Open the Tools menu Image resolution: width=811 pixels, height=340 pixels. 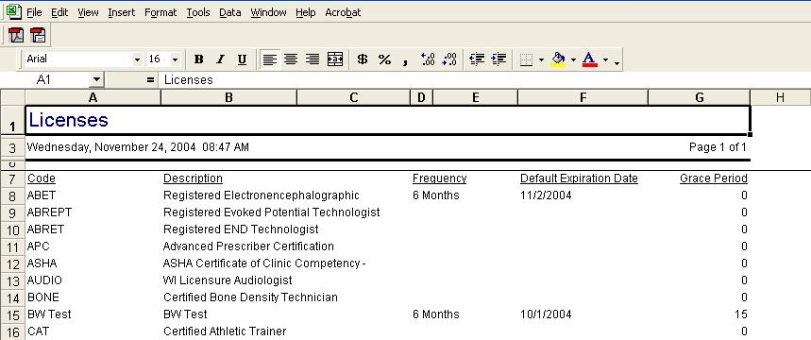(x=198, y=12)
